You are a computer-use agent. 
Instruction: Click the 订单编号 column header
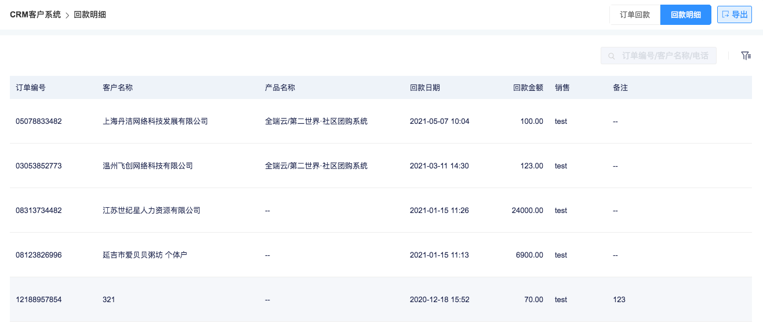click(31, 88)
